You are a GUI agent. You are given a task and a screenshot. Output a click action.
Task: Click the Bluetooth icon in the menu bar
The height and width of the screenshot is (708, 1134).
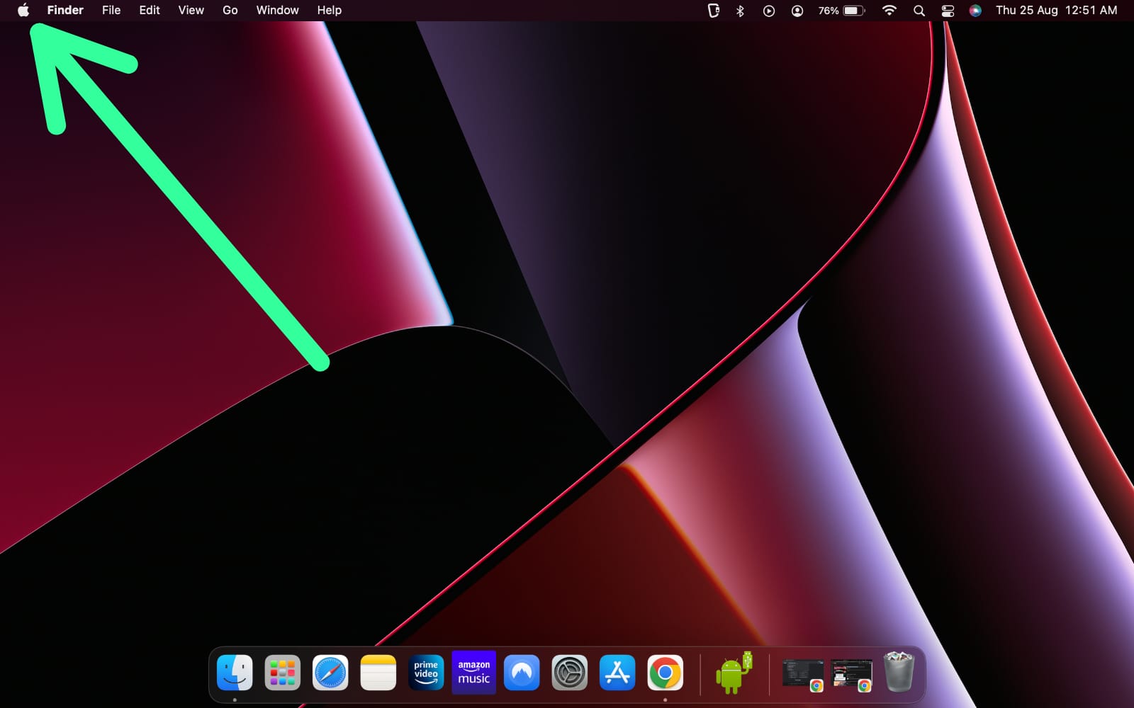tap(740, 11)
